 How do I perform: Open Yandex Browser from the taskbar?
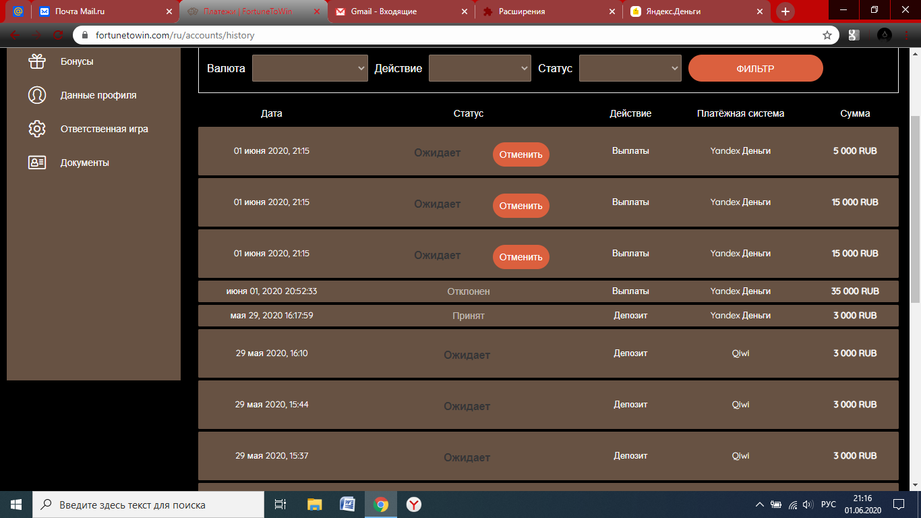[414, 505]
